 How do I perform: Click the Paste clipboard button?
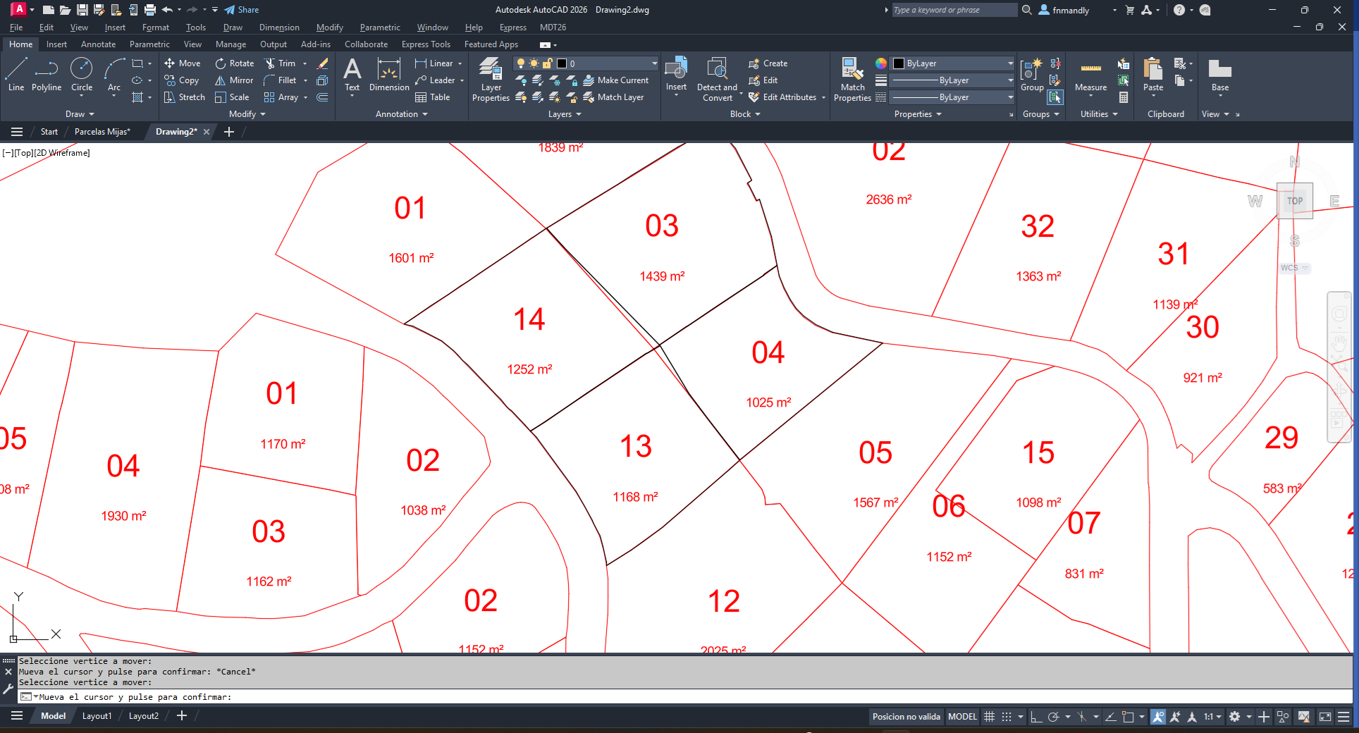pos(1153,75)
